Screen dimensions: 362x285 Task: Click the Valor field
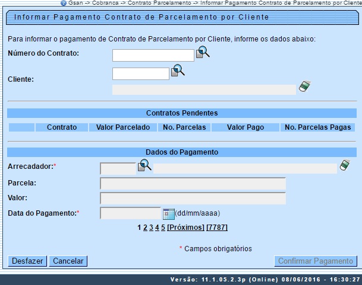click(x=193, y=198)
